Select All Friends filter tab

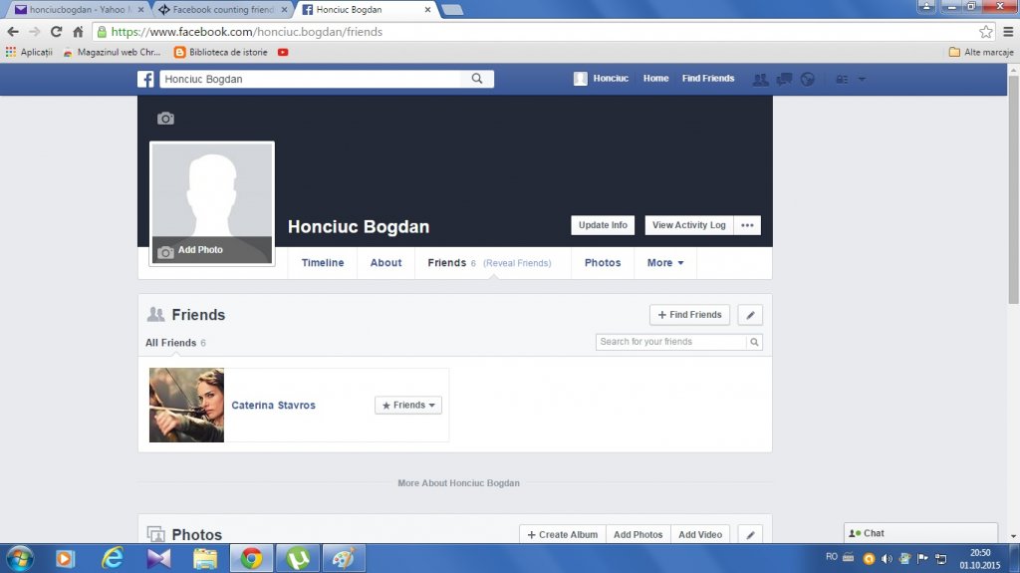[175, 343]
